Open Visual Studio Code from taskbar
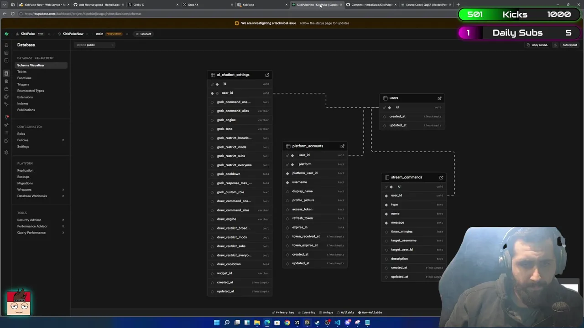This screenshot has width=584, height=328. click(337, 323)
